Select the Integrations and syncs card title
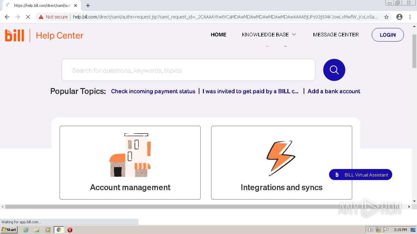The height and width of the screenshot is (234, 417). coord(281,187)
